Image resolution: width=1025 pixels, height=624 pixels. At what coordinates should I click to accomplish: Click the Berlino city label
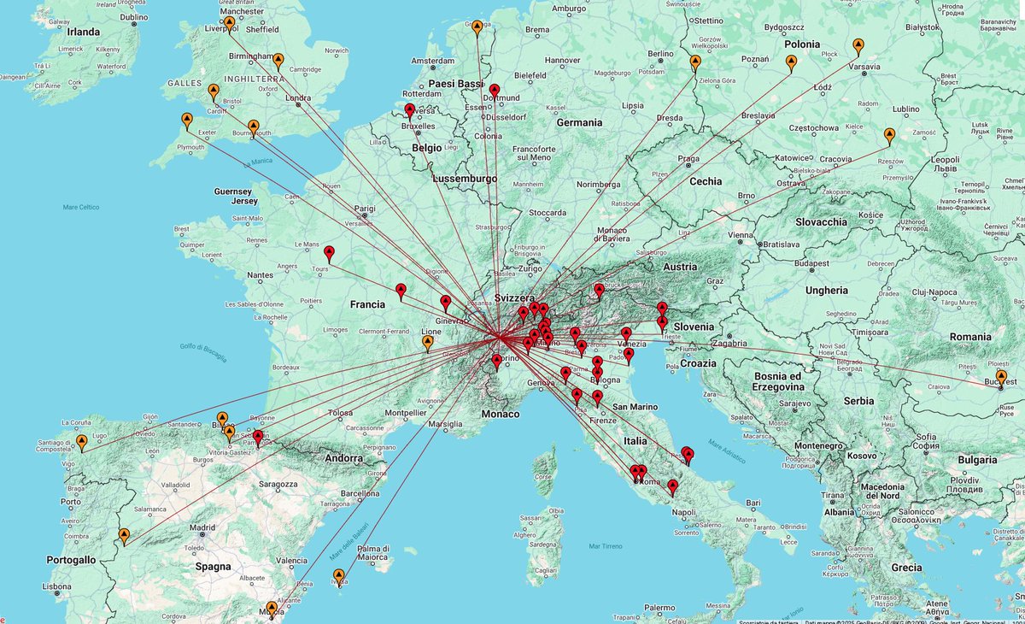660,53
